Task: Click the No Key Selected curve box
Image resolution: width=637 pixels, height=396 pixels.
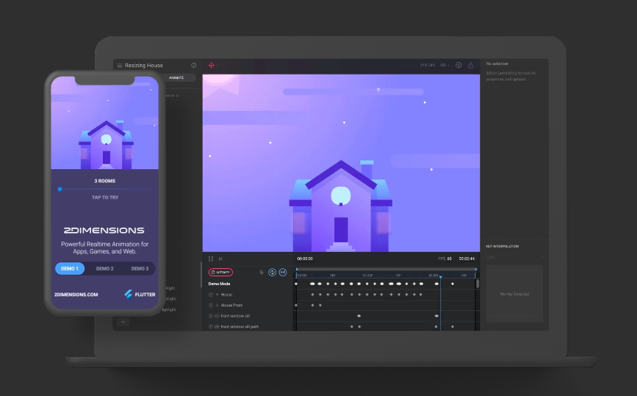Action: point(514,294)
